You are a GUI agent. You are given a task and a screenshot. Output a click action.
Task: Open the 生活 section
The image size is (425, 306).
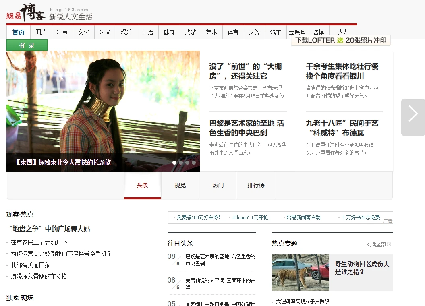tap(147, 32)
